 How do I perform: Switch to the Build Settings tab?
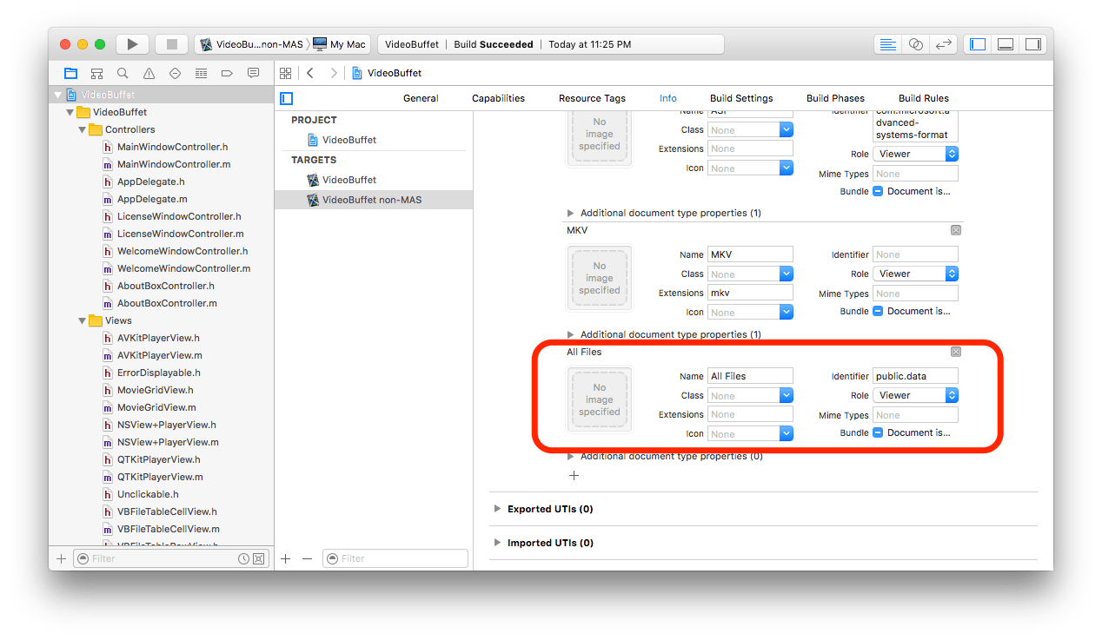740,98
